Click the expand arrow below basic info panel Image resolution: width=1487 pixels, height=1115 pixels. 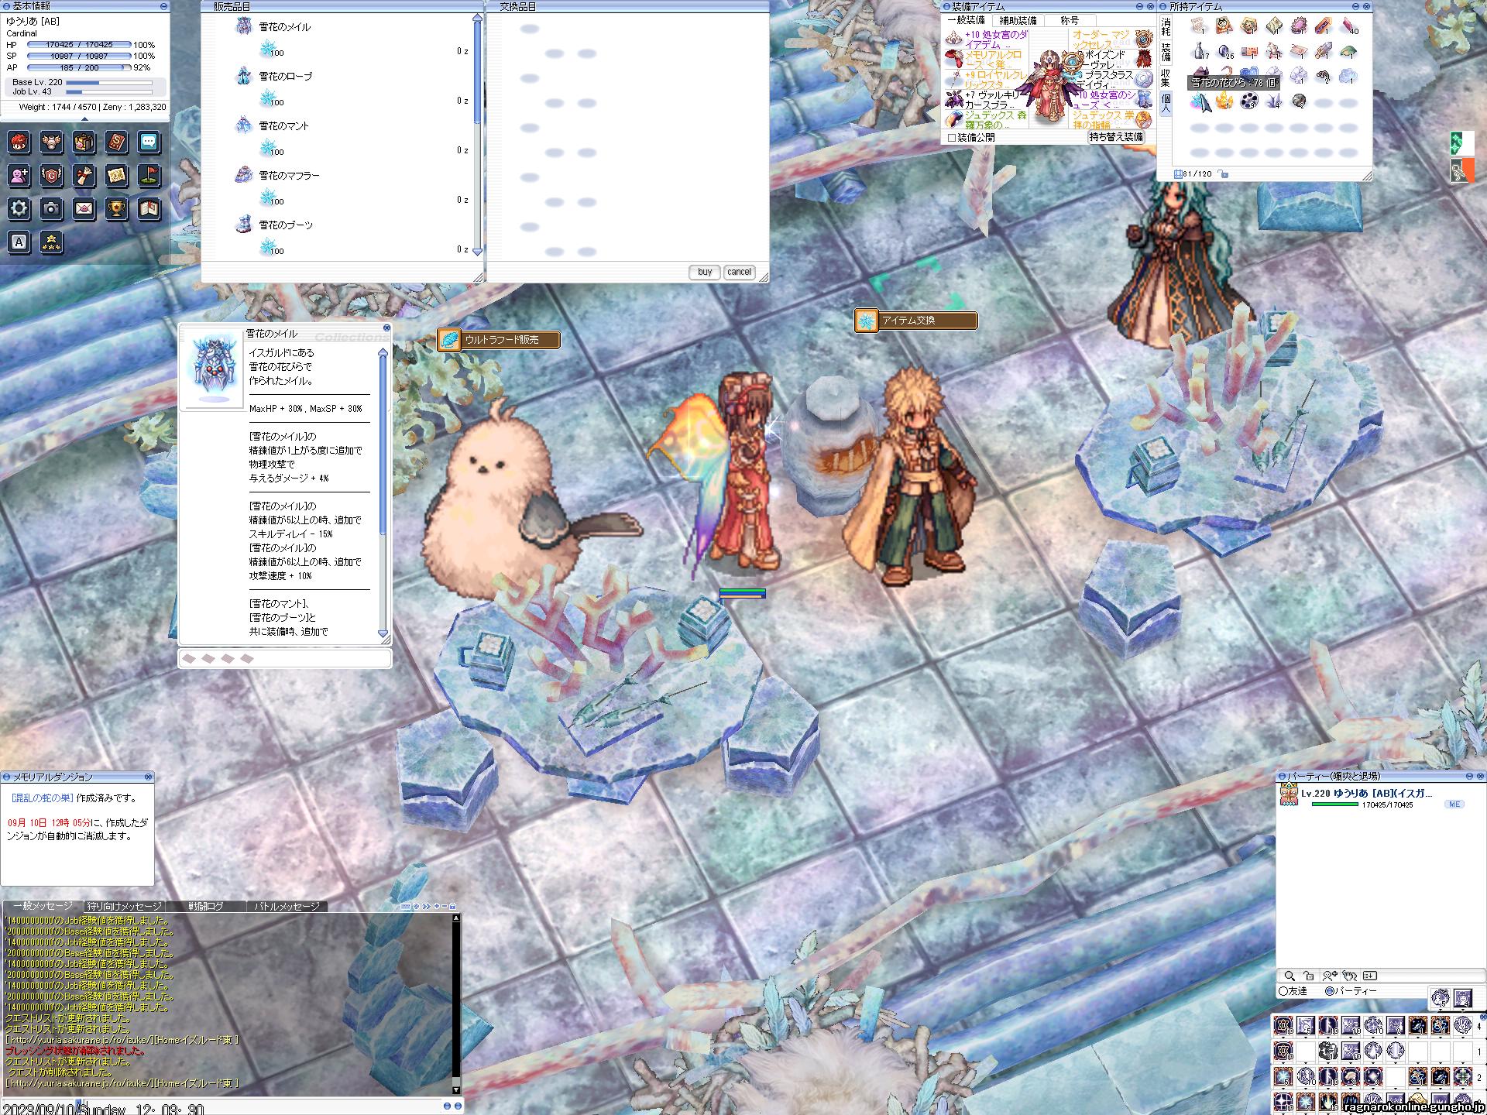coord(84,119)
